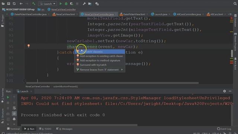The width and height of the screenshot is (238, 134).
Task: Open the Maven Projects side panel
Action: point(235,42)
